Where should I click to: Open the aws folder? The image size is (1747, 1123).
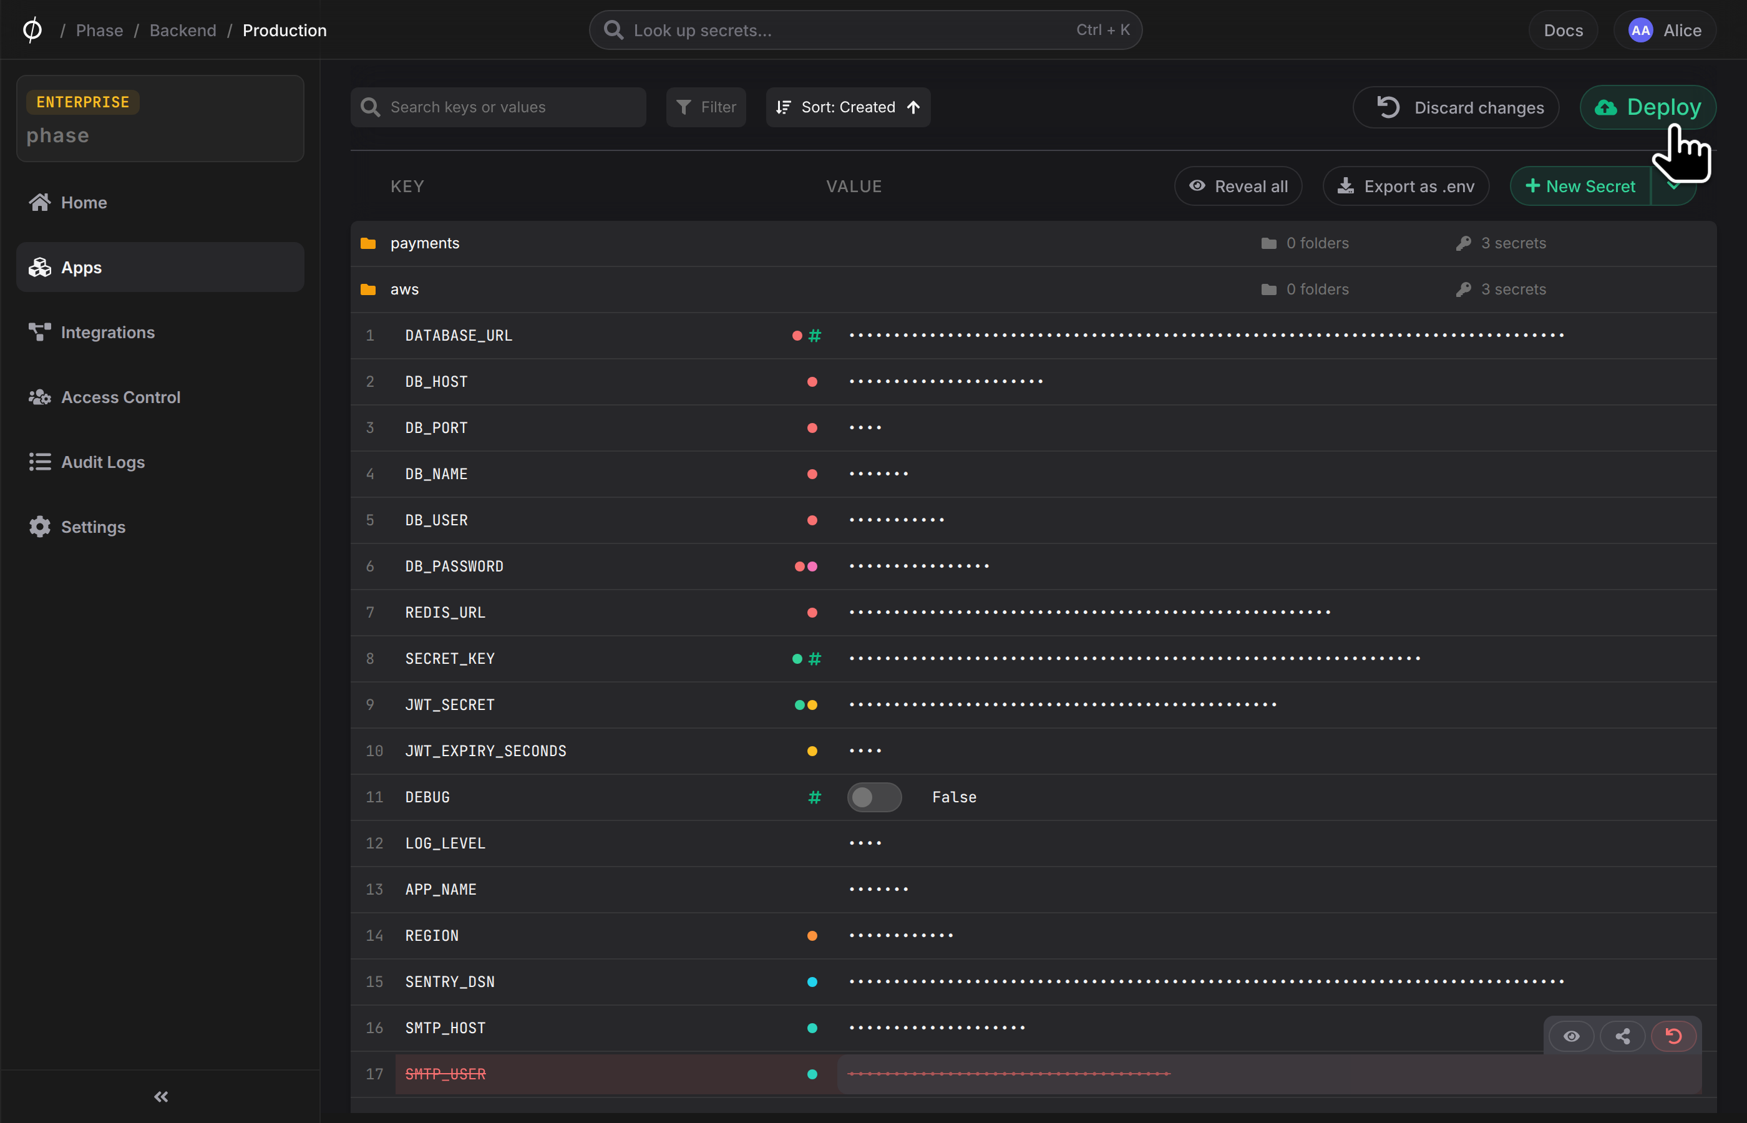point(1033,289)
